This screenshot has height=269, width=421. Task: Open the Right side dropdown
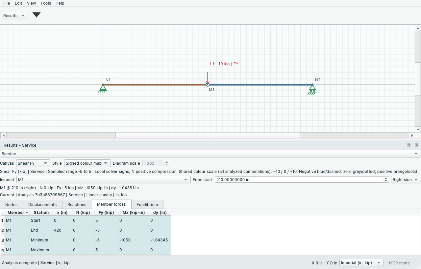[x=406, y=179]
